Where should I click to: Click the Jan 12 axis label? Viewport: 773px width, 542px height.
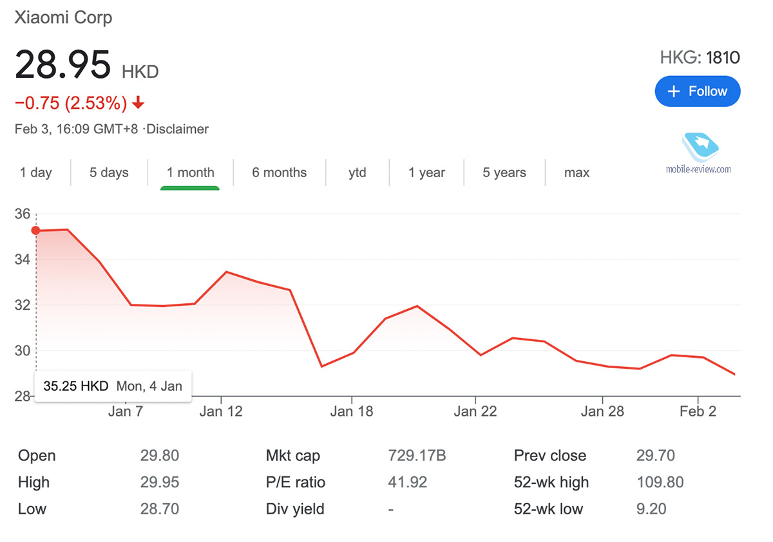[x=221, y=411]
